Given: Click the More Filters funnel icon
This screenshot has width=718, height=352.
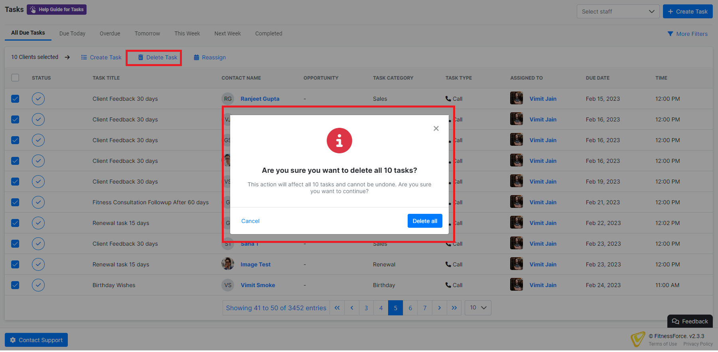Looking at the screenshot, I should click(x=670, y=34).
